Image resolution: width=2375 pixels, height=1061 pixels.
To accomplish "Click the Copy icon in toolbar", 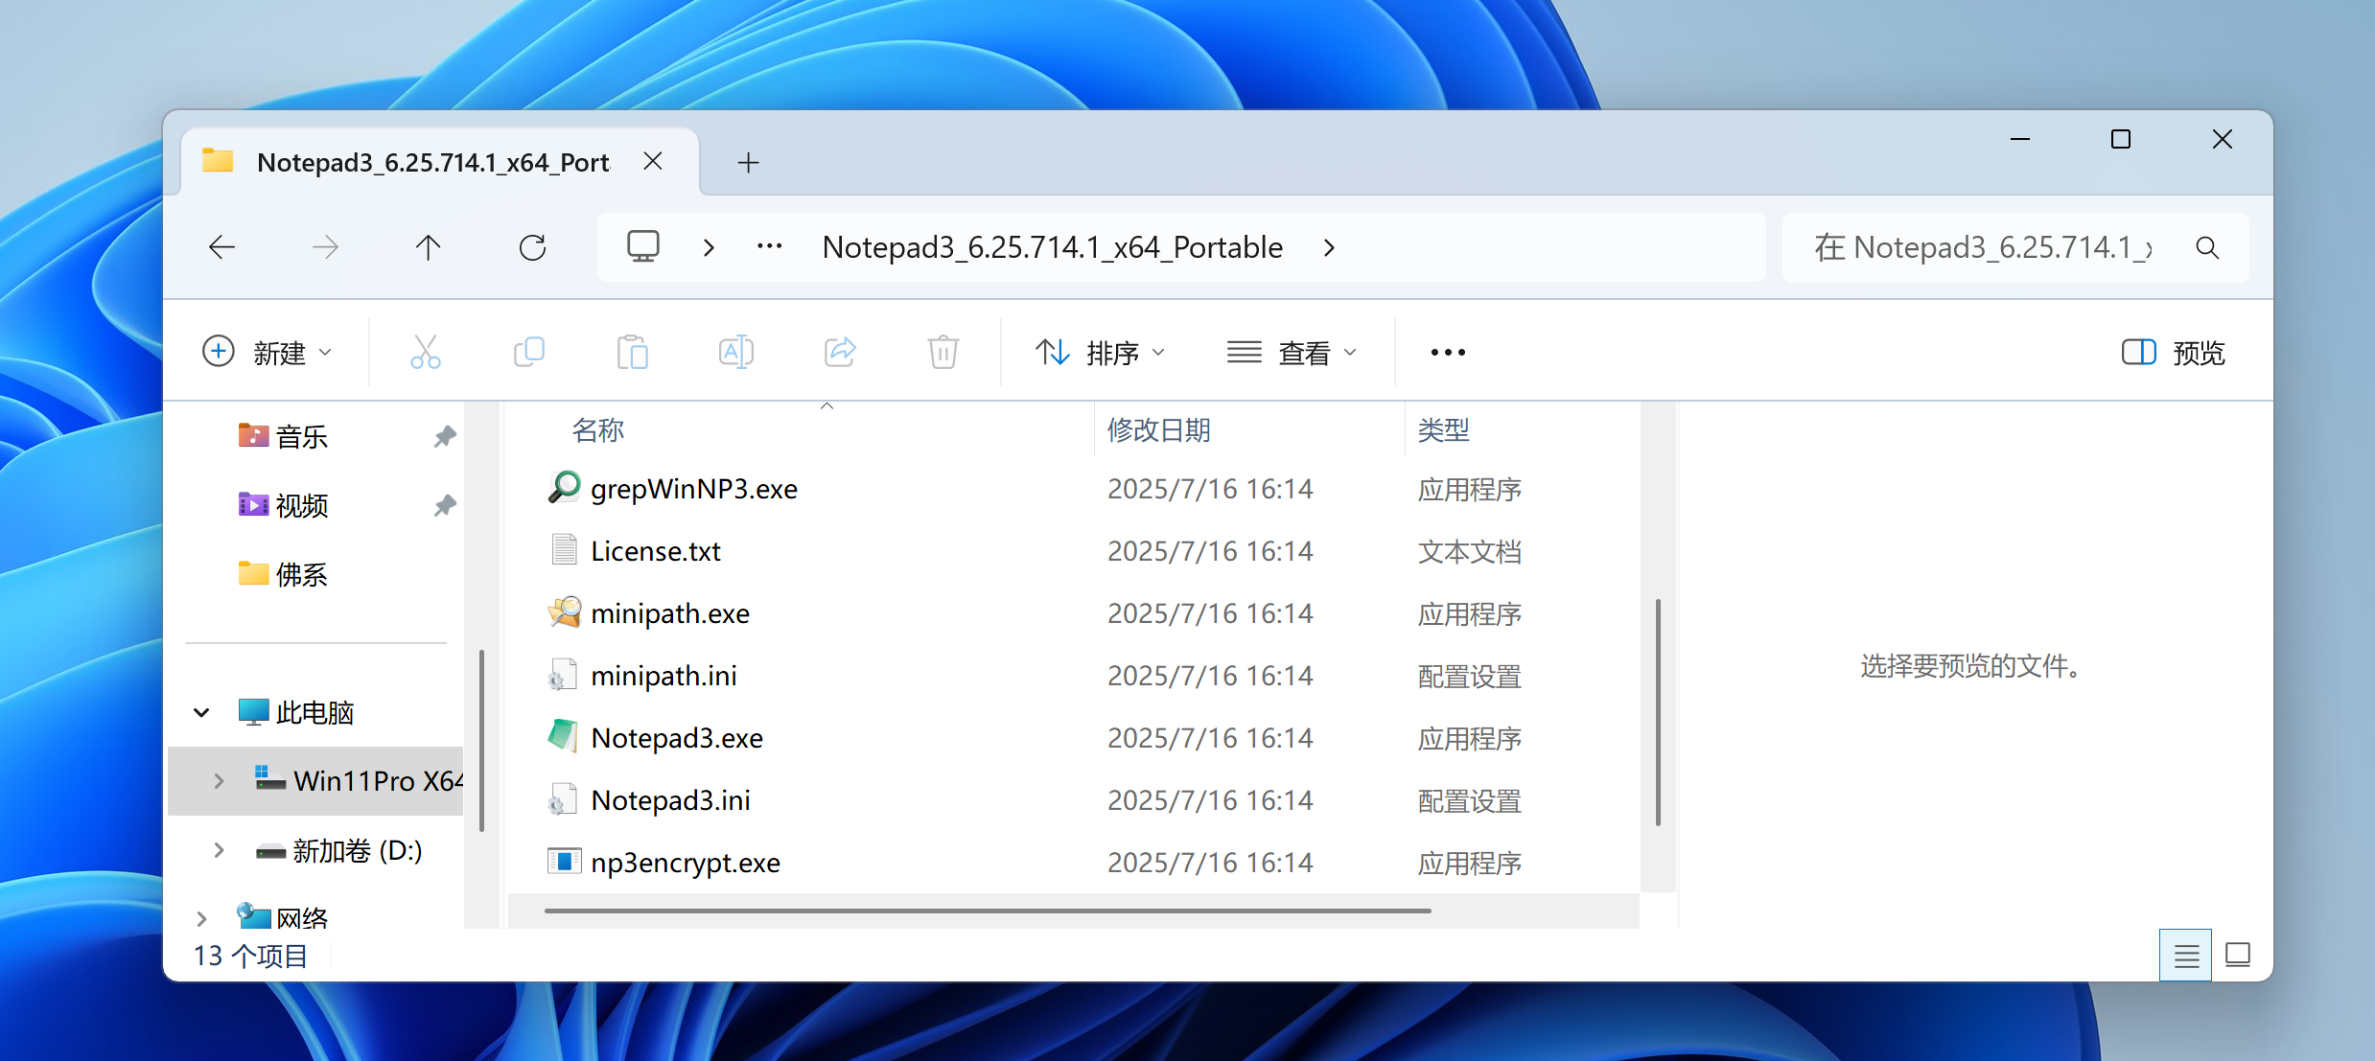I will [528, 352].
